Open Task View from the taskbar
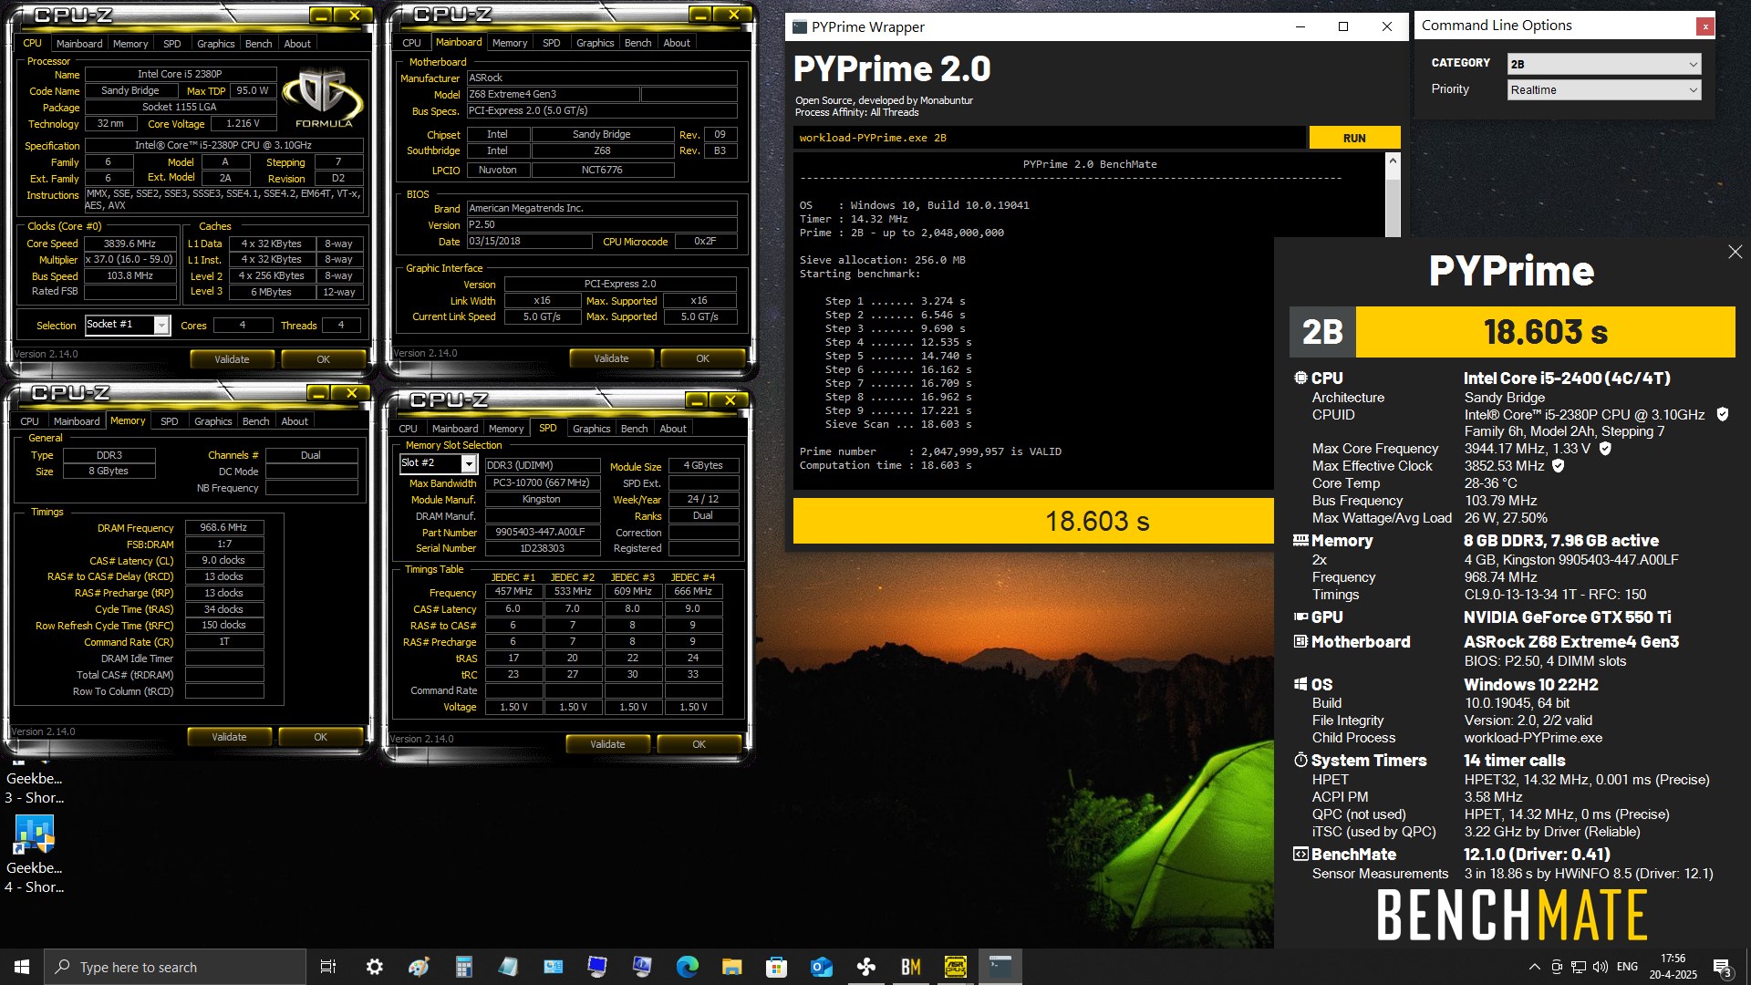 tap(328, 967)
